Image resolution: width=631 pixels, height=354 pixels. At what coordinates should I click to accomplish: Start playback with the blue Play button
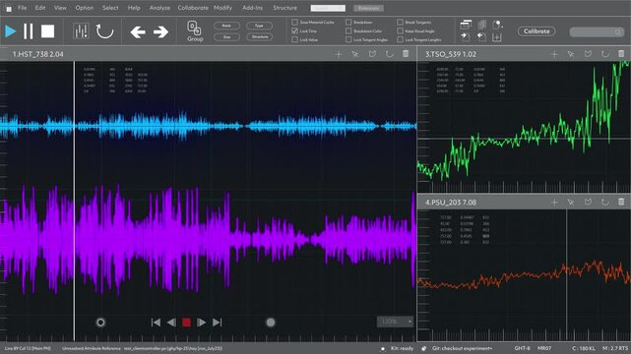10,31
